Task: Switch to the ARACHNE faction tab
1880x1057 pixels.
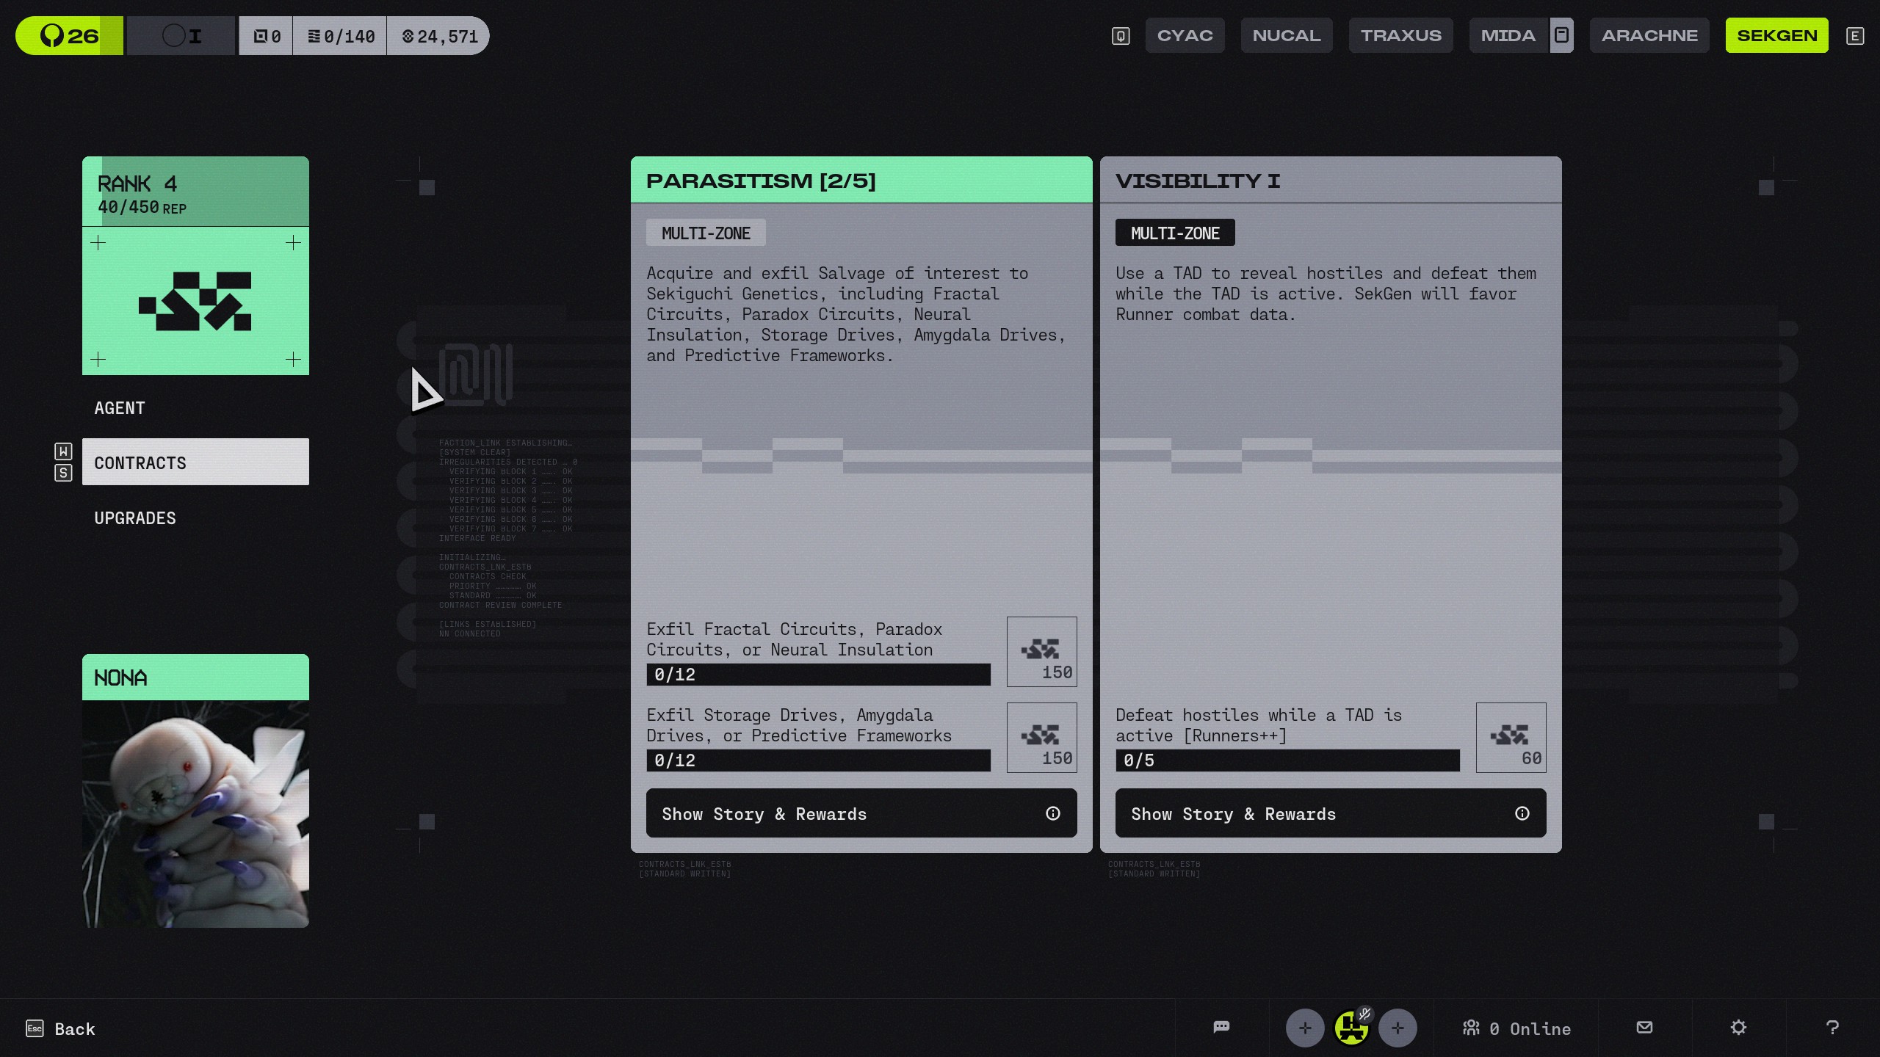Action: coord(1649,35)
